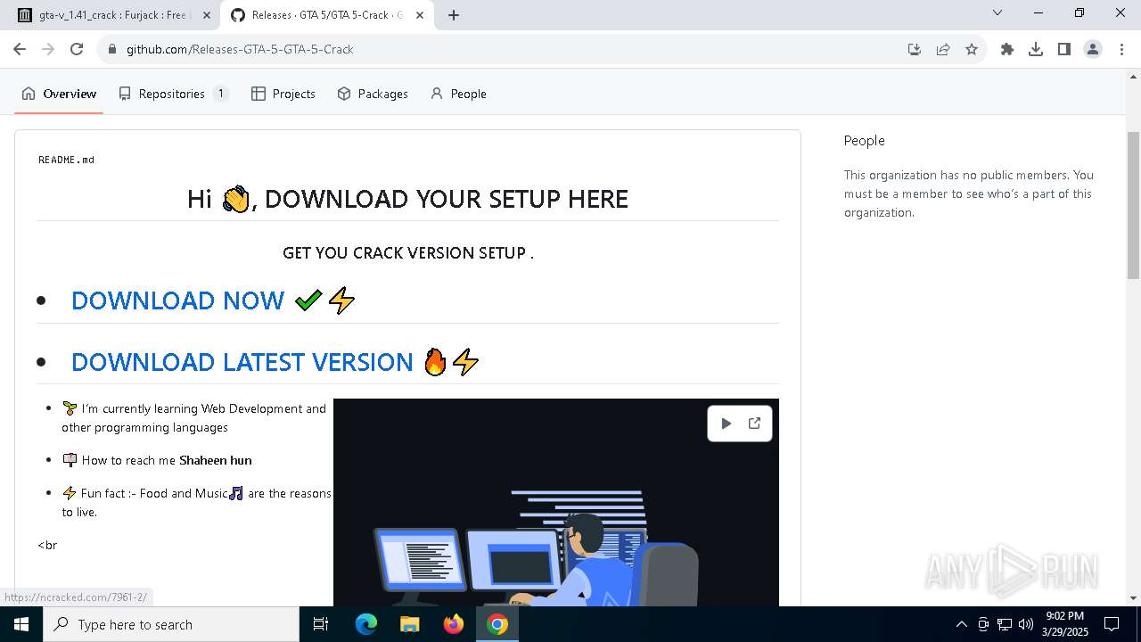Image resolution: width=1141 pixels, height=642 pixels.
Task: Open the Chrome profile avatar
Action: 1093,49
